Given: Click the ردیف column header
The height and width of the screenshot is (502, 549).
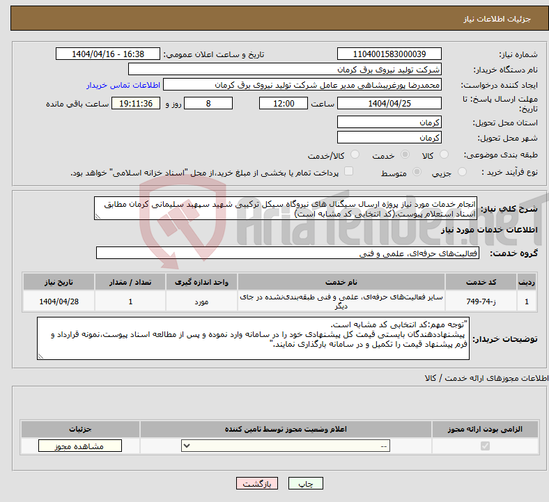Looking at the screenshot, I should (527, 282).
